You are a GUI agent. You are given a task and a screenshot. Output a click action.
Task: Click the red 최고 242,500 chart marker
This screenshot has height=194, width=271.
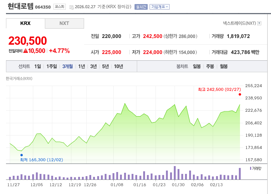pos(240,94)
